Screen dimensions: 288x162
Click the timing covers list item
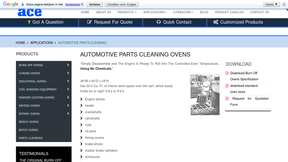[94, 138]
